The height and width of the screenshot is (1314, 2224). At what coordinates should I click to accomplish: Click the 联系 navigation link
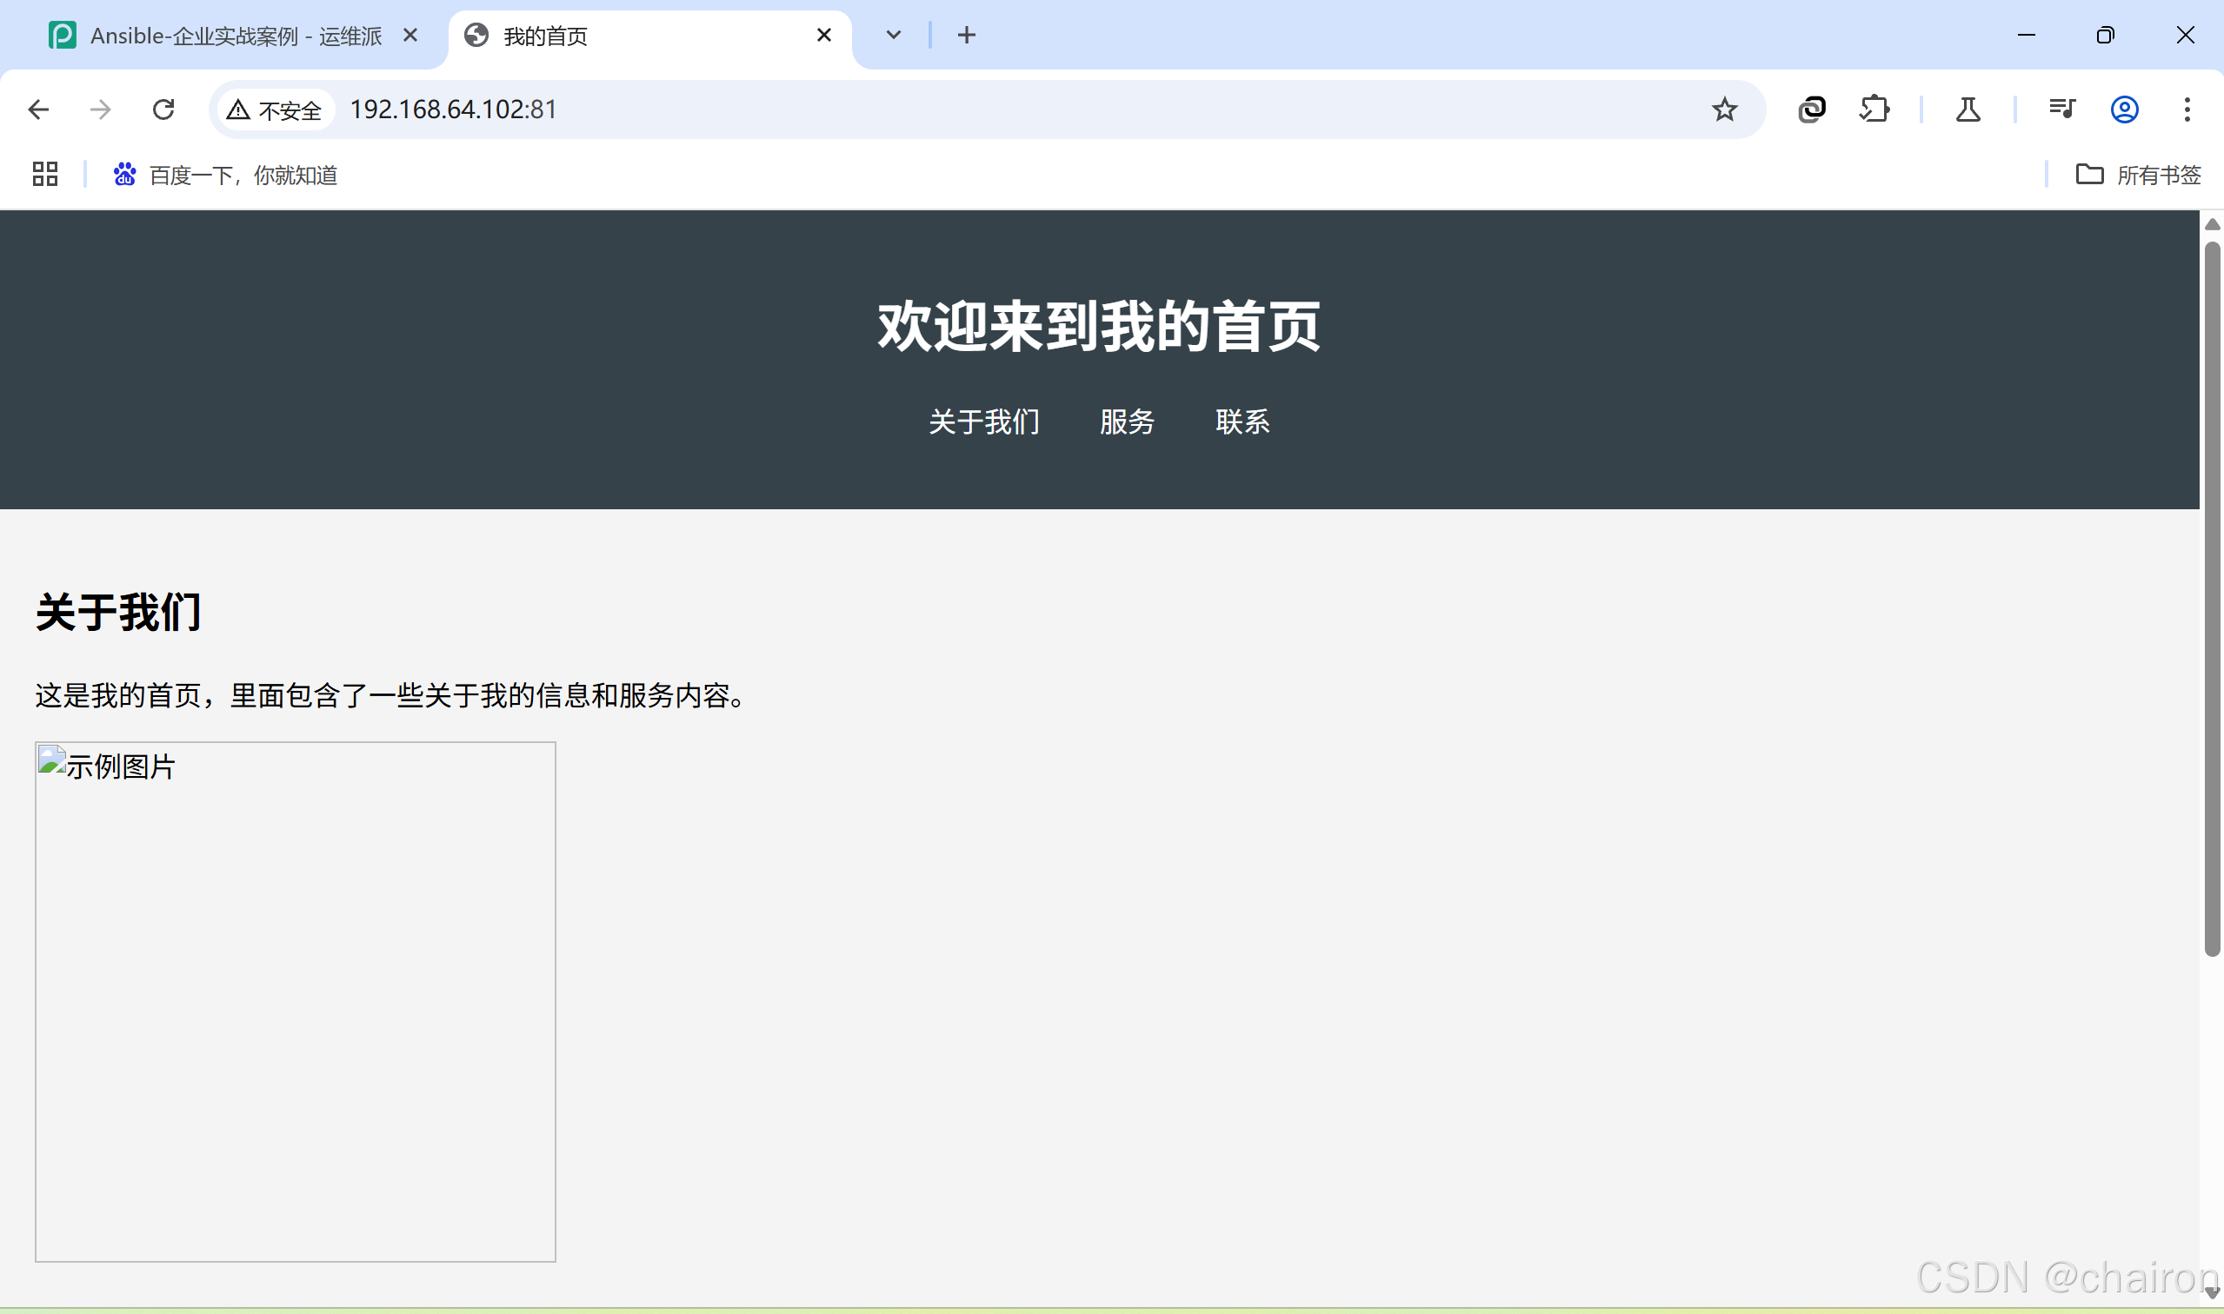1242,422
